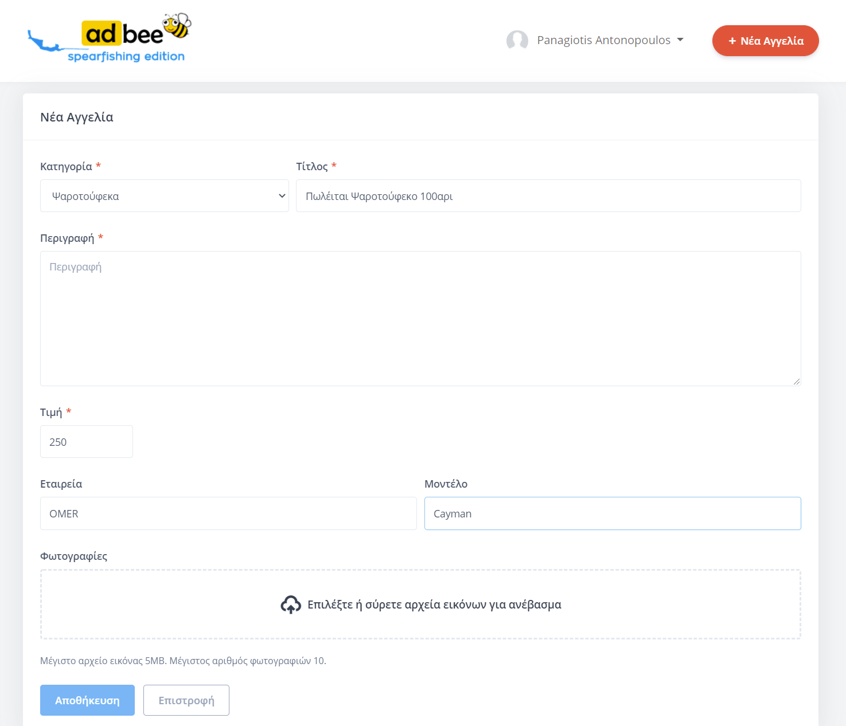
Task: Open the Κατηγορία dropdown showing Ψαροτούφεκα
Action: 165,196
